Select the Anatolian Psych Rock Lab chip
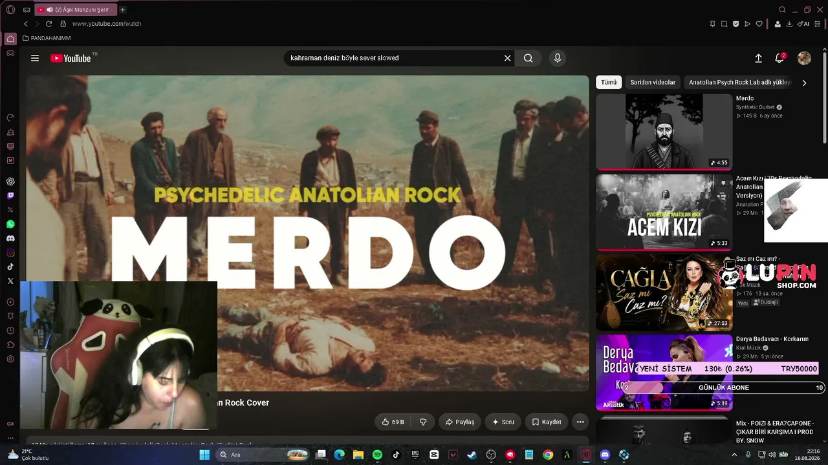828x465 pixels. (x=739, y=82)
